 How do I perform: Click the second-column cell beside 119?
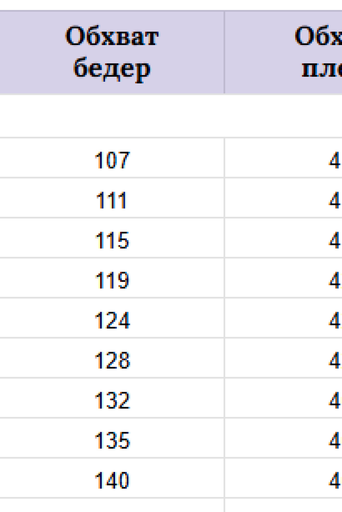(x=284, y=278)
